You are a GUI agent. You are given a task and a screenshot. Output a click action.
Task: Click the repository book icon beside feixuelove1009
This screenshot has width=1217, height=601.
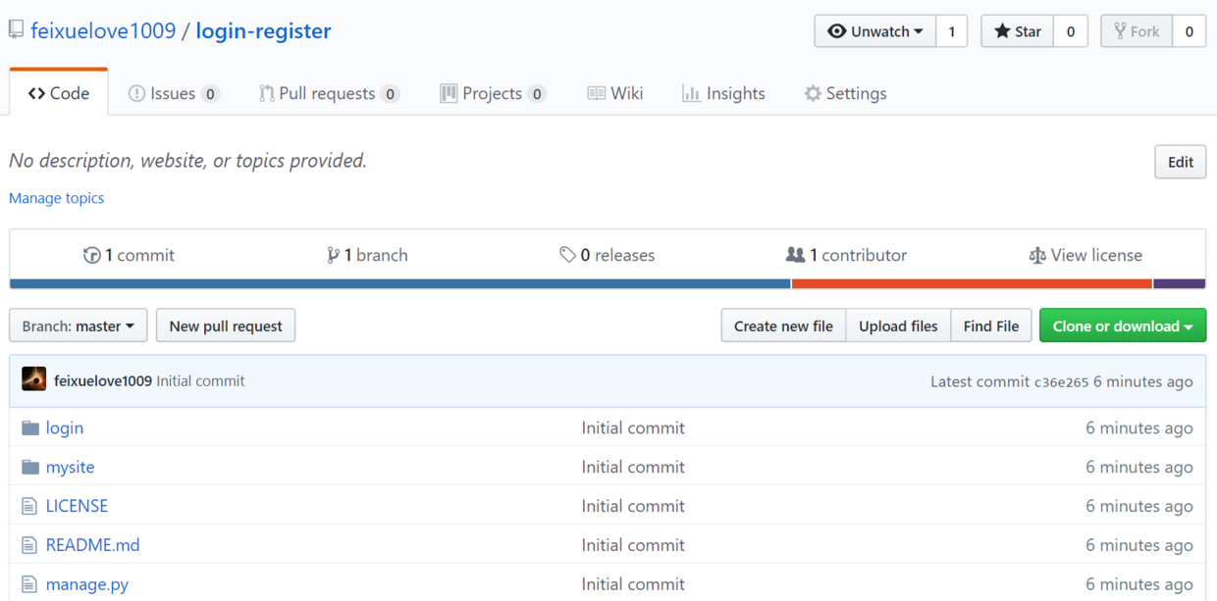click(x=16, y=30)
